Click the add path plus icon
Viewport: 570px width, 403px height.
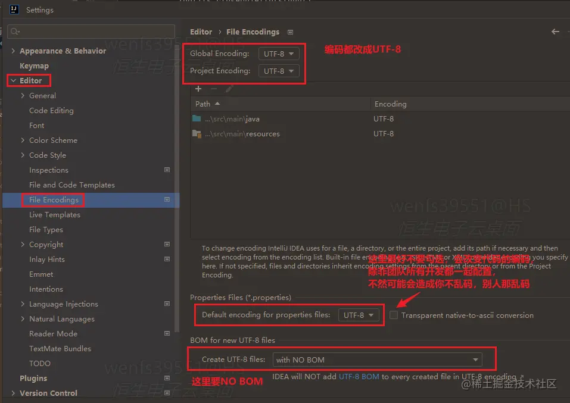coord(198,89)
